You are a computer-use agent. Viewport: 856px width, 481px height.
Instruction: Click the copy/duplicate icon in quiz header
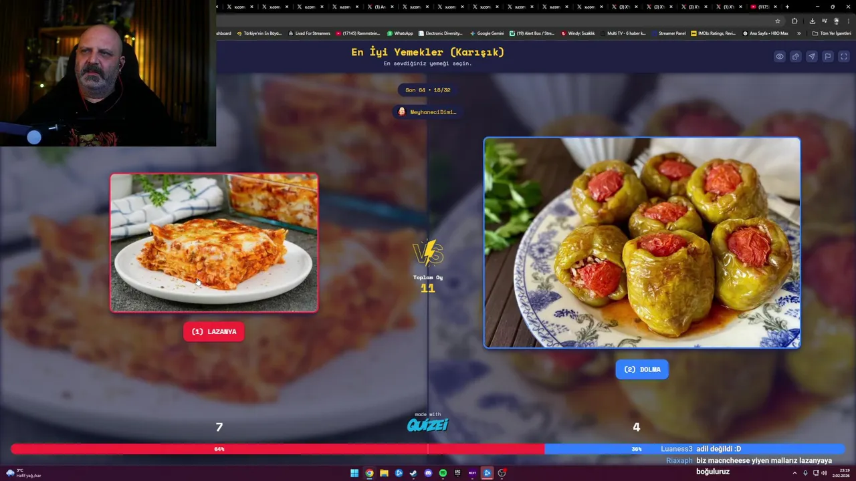coord(795,57)
